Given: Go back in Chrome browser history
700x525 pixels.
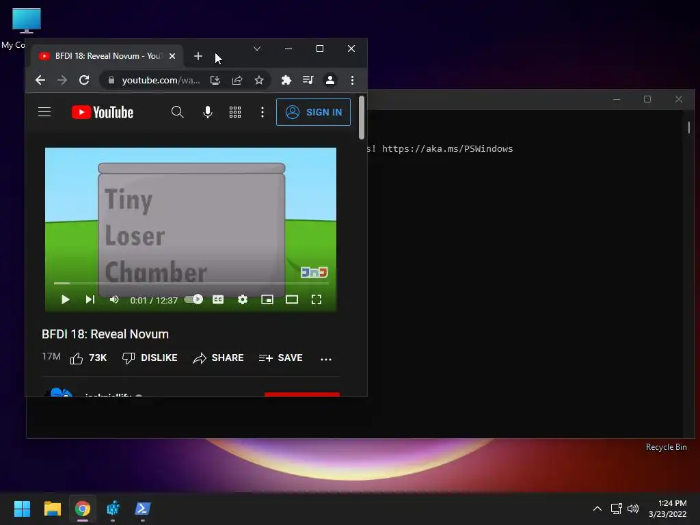Looking at the screenshot, I should click(40, 80).
